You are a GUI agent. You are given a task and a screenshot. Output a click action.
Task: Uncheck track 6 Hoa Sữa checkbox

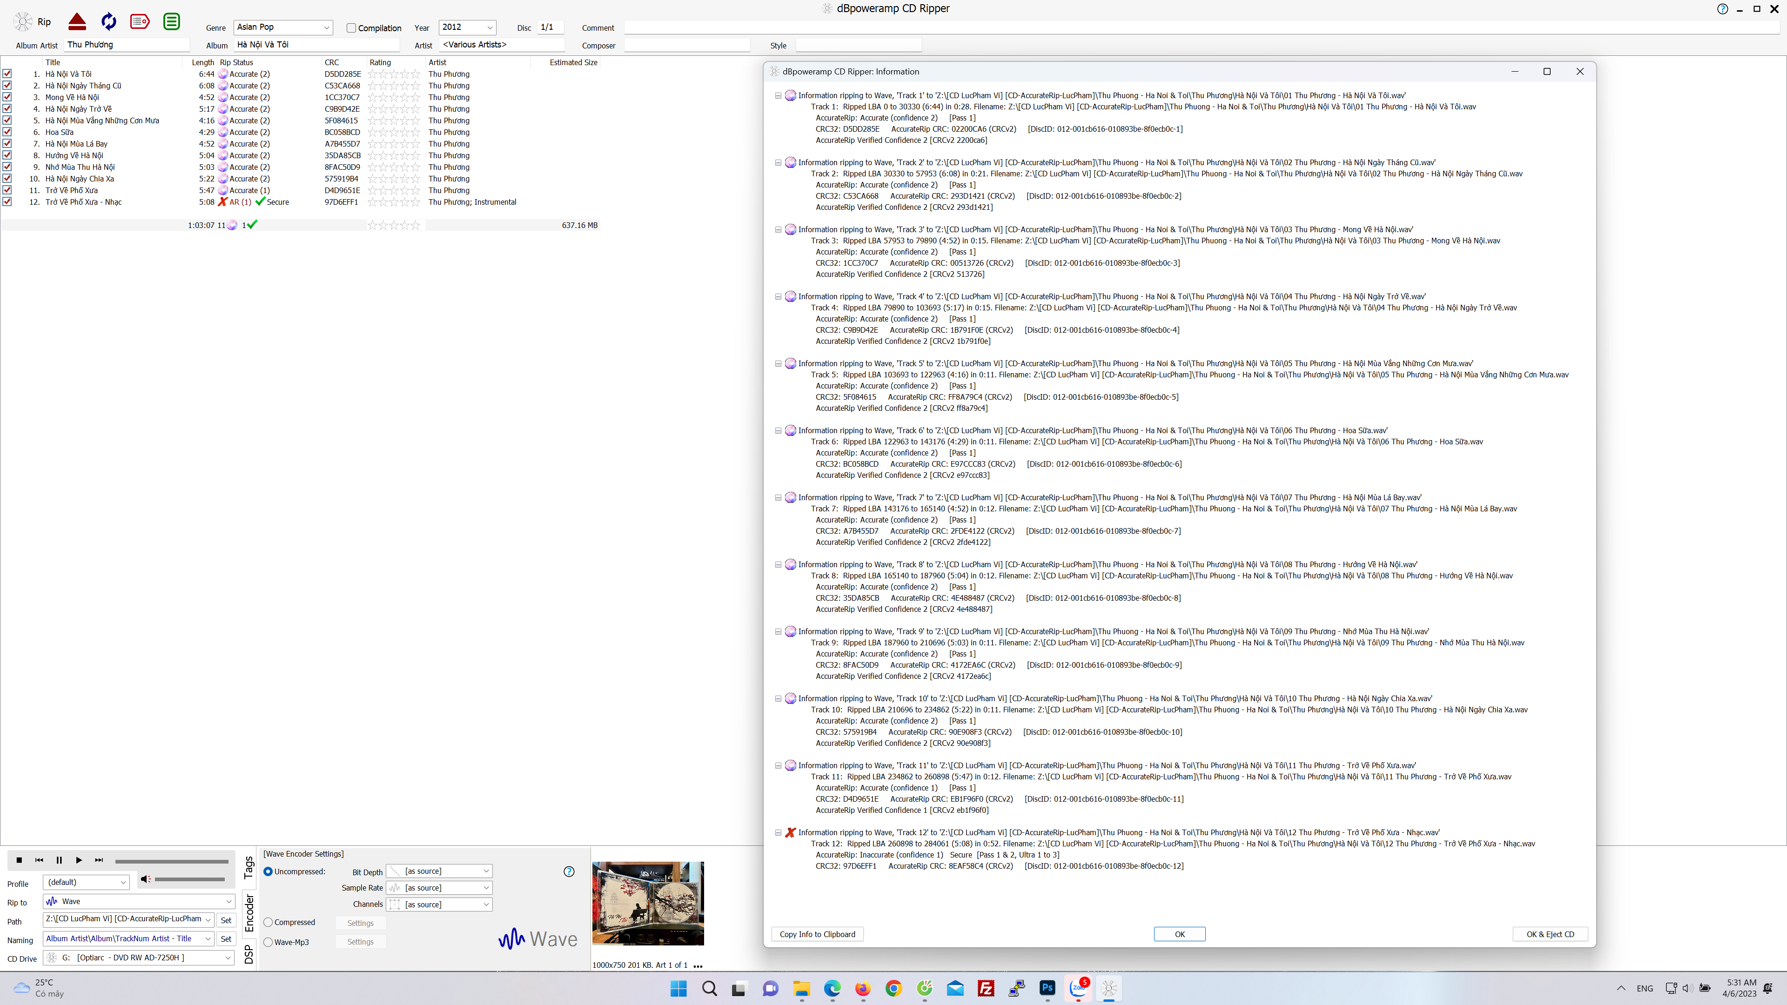[7, 132]
